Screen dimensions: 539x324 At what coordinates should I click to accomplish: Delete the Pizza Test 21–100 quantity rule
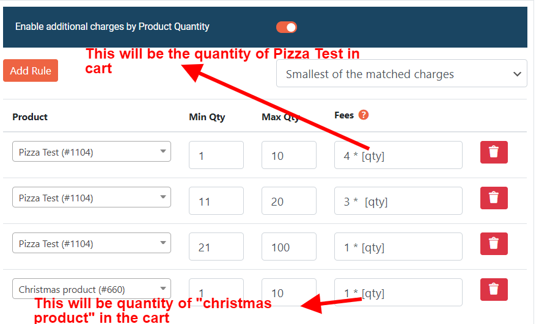point(494,244)
